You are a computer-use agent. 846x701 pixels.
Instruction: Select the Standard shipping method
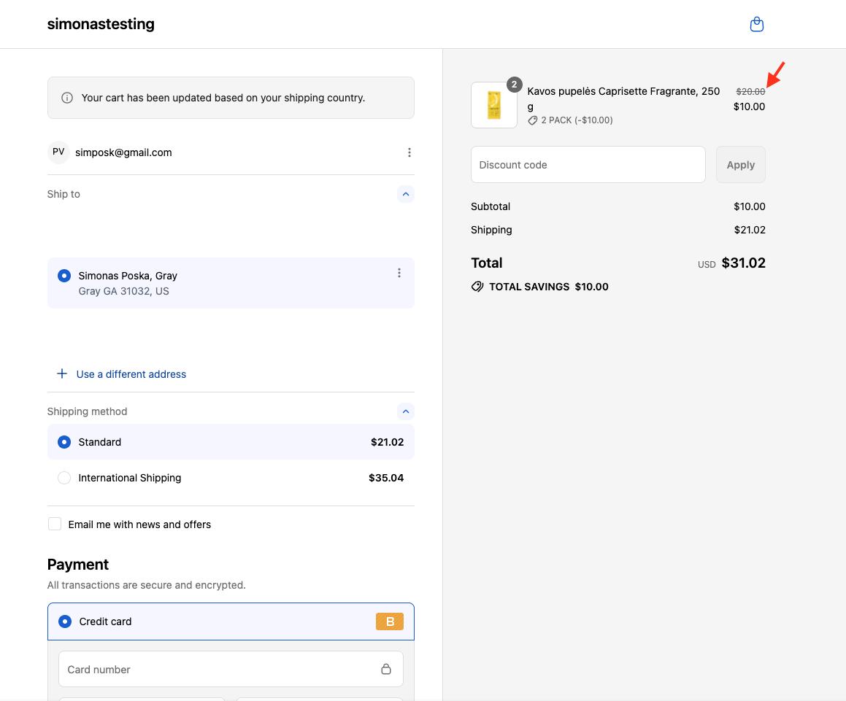click(64, 442)
